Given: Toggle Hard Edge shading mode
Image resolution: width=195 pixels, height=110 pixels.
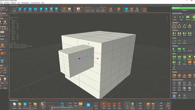Looking at the screenshot, I should click(x=64, y=9).
